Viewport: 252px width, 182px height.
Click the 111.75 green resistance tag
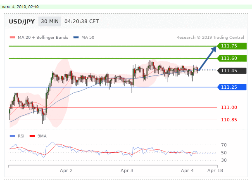point(232,46)
